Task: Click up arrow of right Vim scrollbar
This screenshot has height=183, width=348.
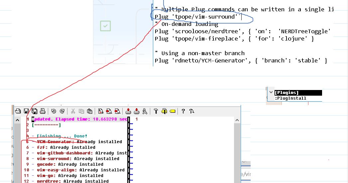Action: (237, 120)
